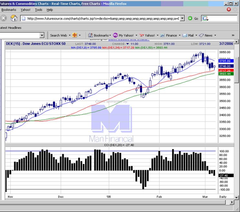Open the Bookmarks menu
Image resolution: width=240 pixels, height=212 pixels.
9,10
